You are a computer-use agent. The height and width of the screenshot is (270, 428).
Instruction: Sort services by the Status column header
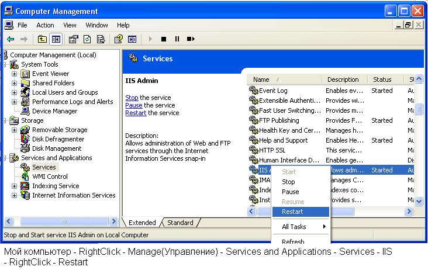tap(382, 79)
